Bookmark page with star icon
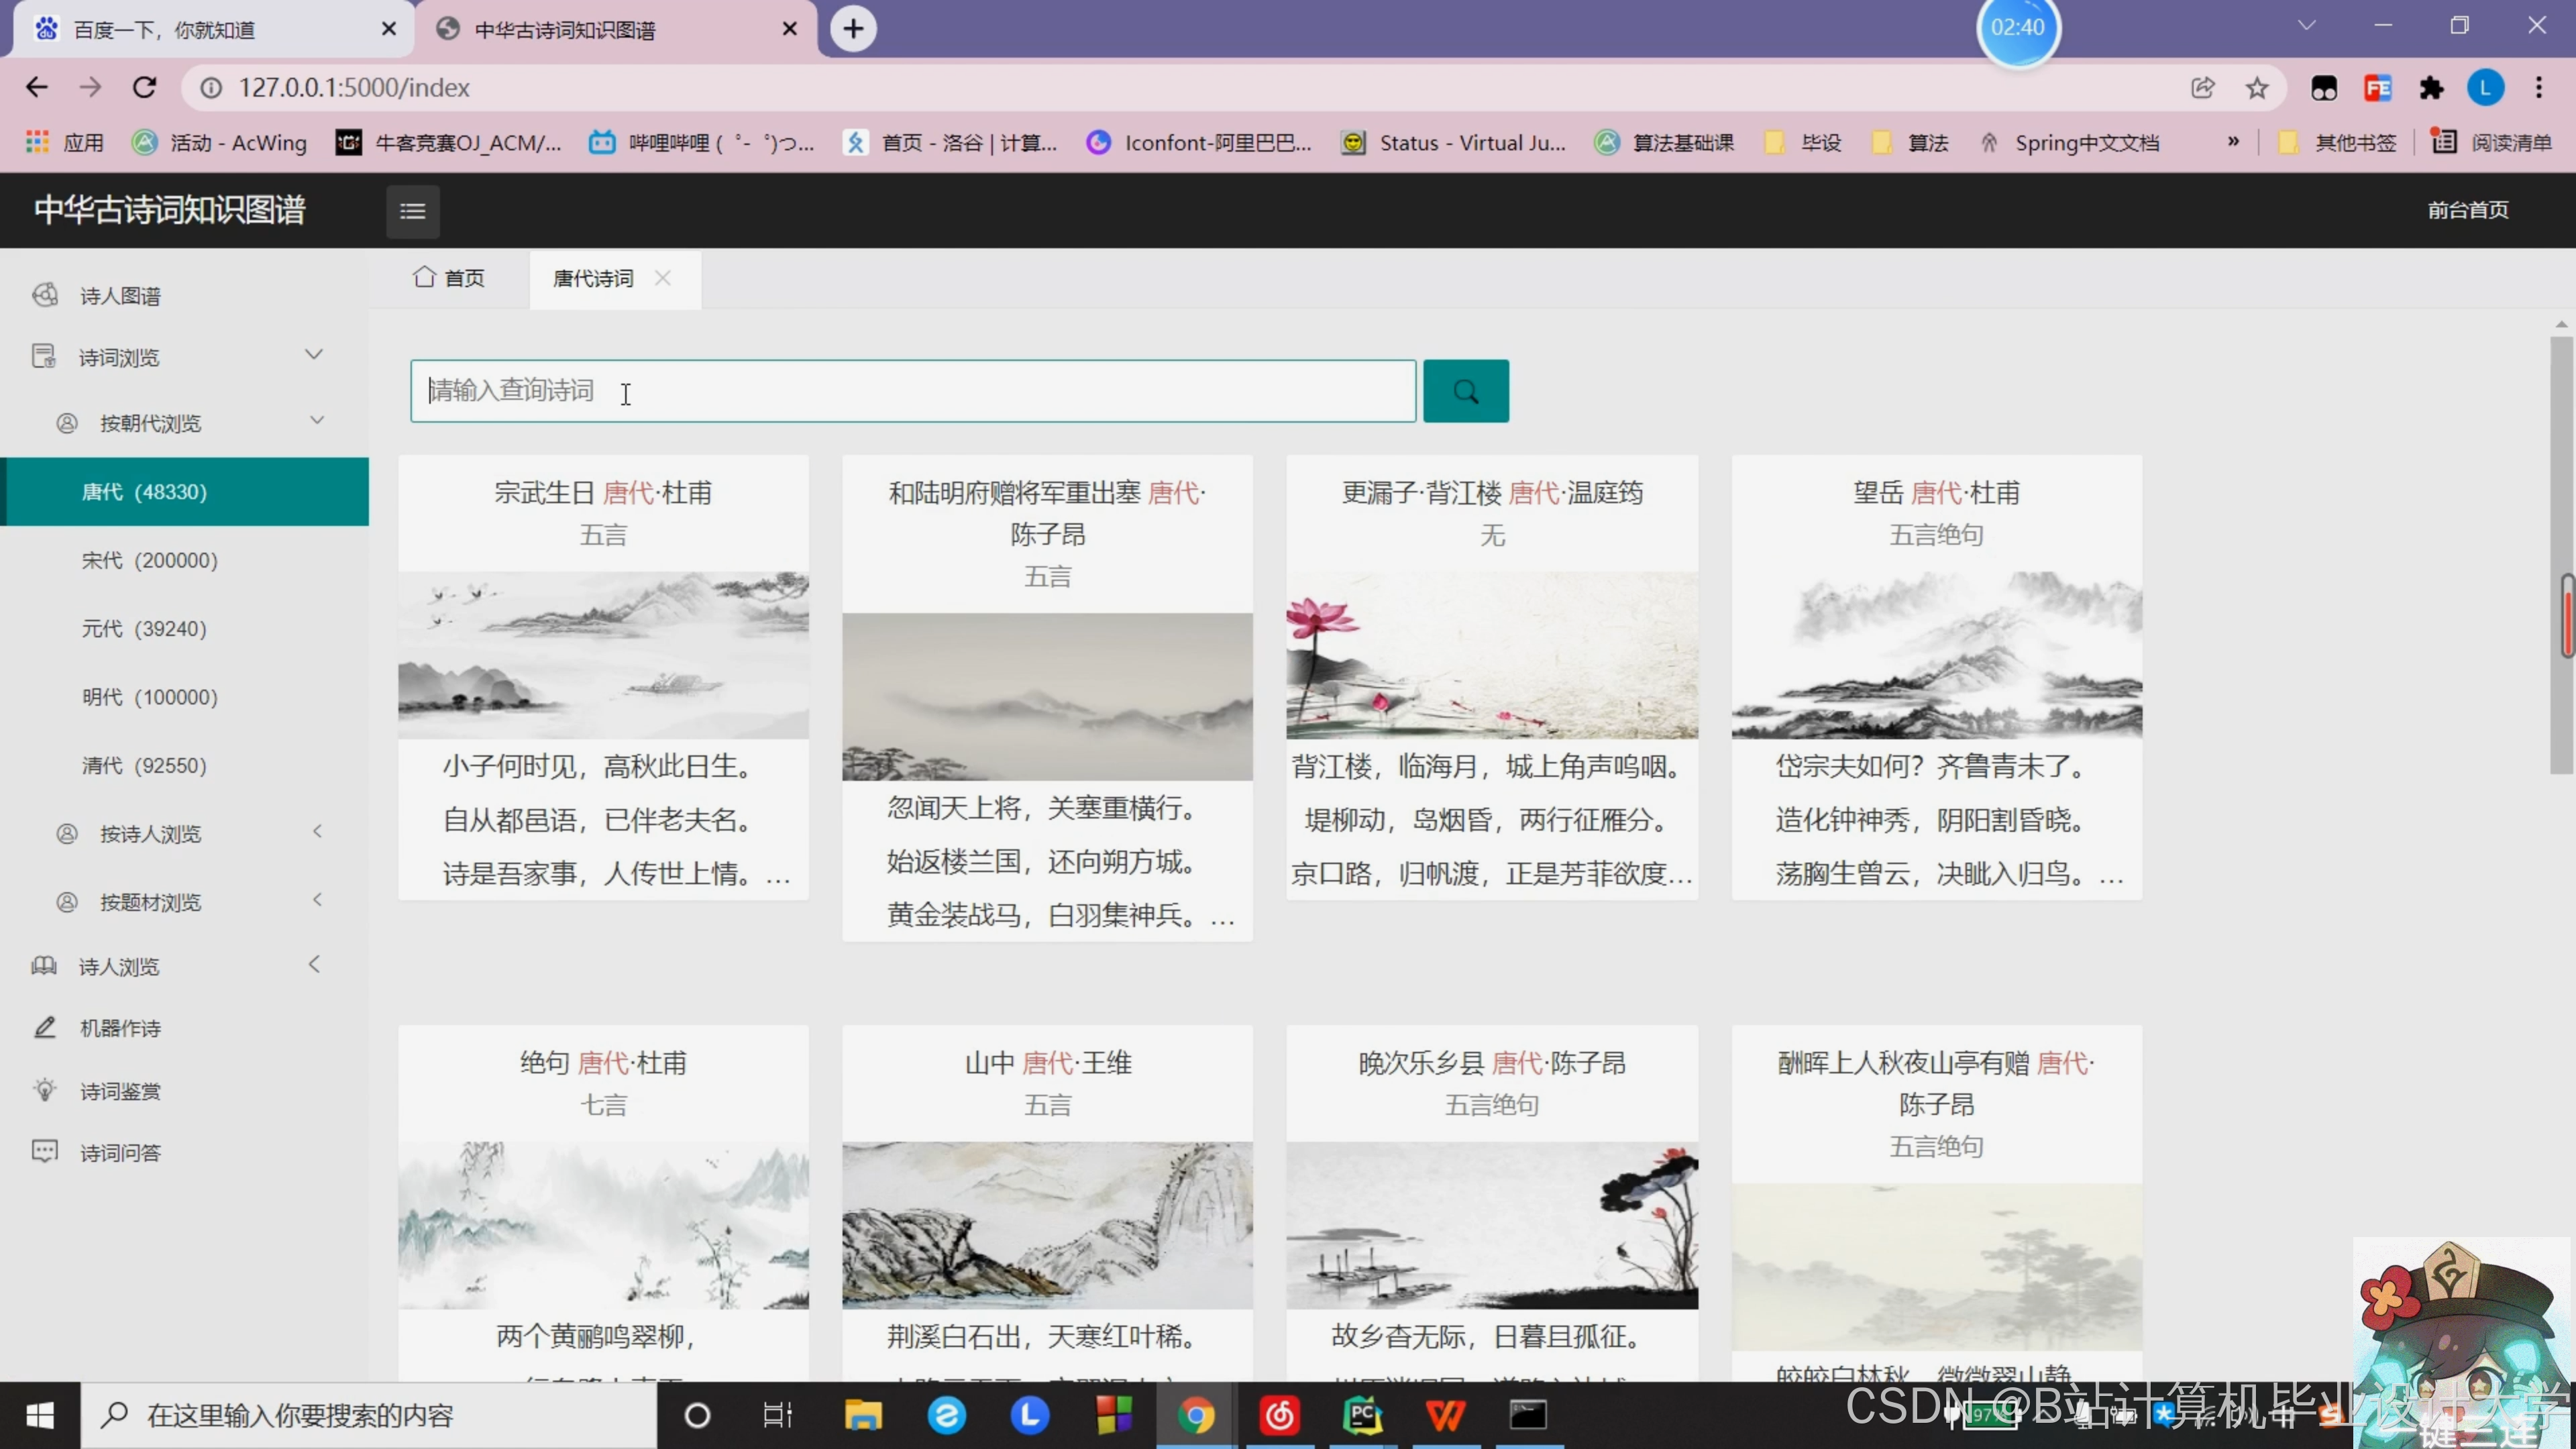The image size is (2576, 1449). click(2256, 88)
